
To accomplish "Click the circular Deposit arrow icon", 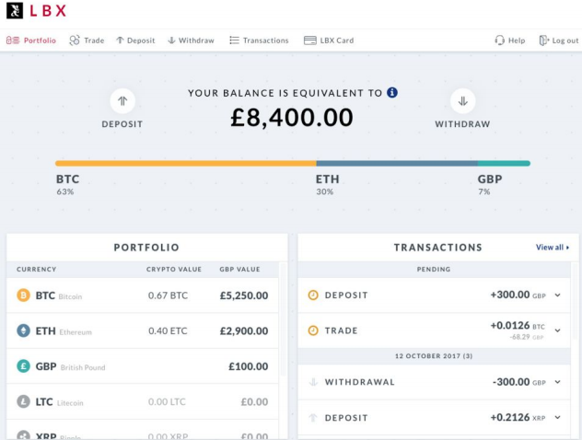I will pos(122,101).
